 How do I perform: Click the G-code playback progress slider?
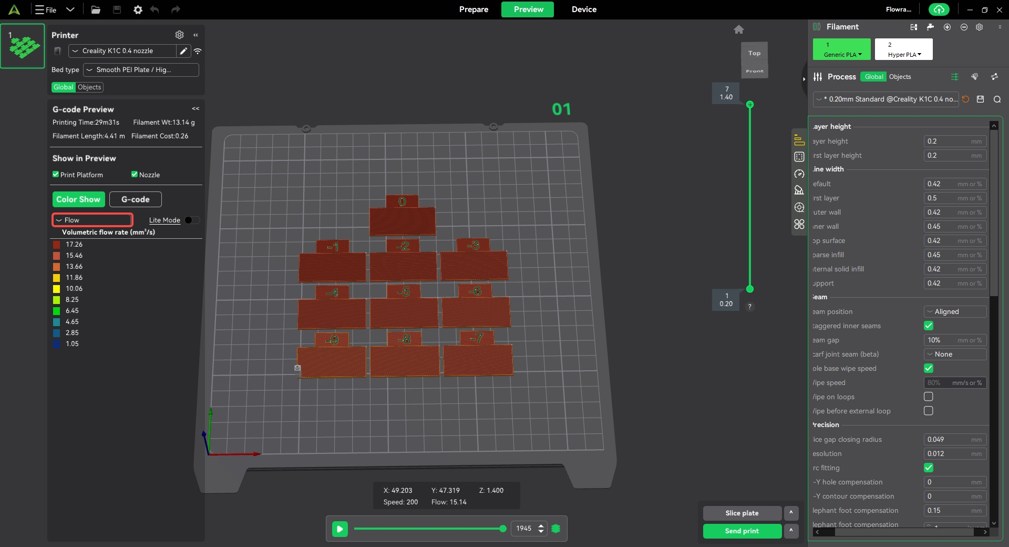(429, 529)
